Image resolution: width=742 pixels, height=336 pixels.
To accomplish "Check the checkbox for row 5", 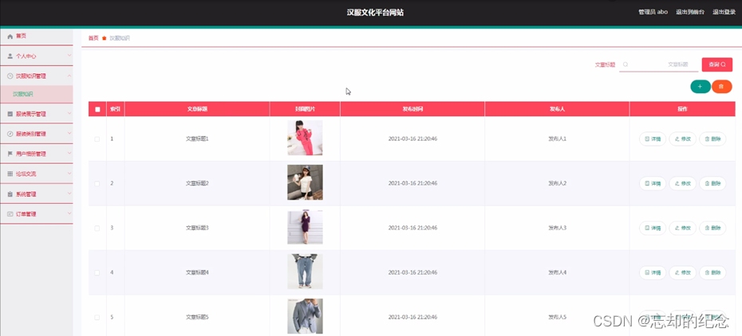I will click(97, 317).
